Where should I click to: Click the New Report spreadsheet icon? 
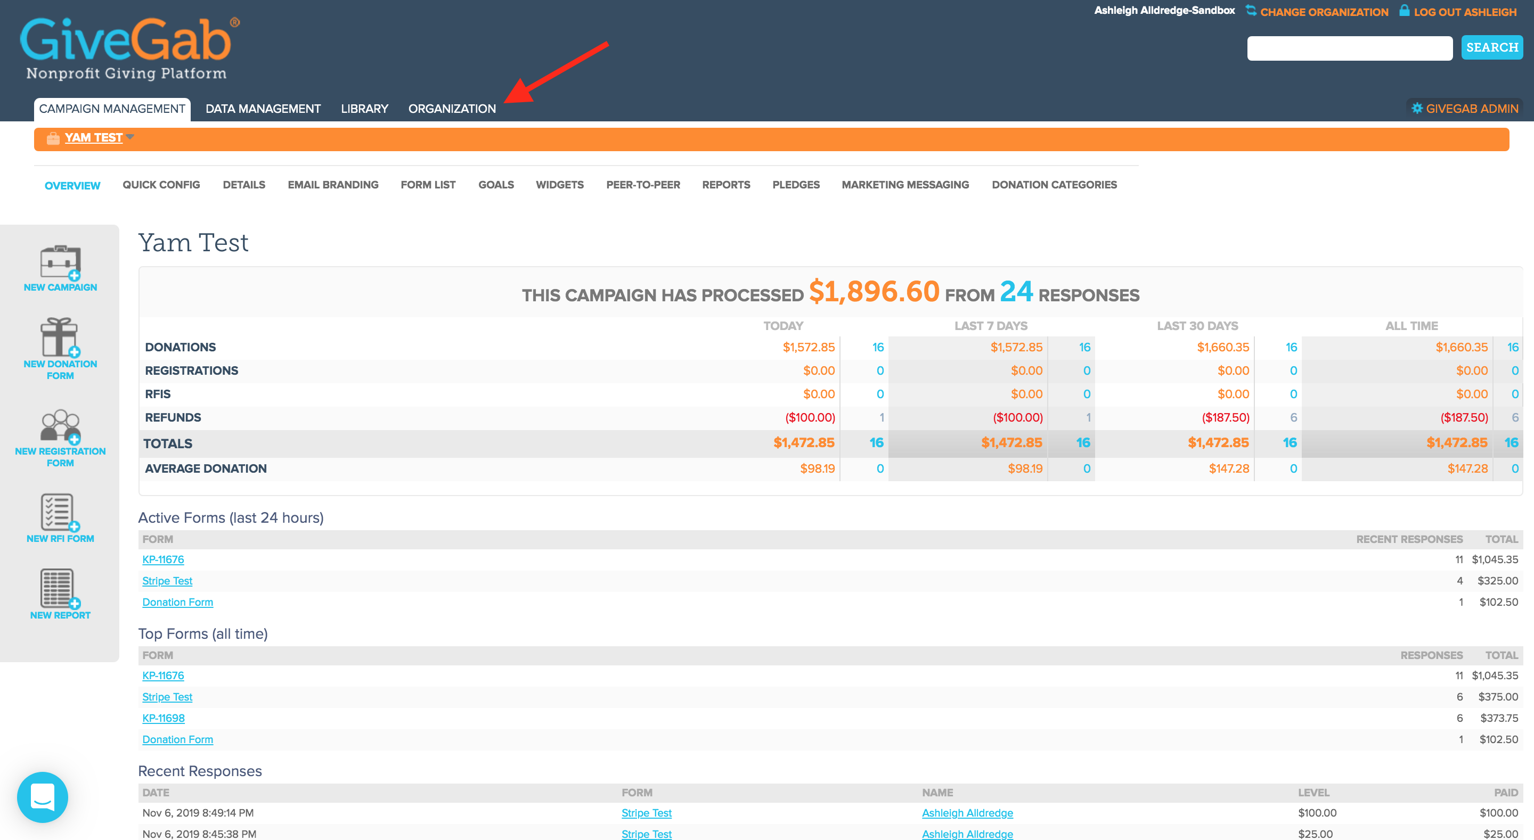tap(60, 589)
